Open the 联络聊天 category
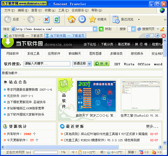Screen dimensions: 168x156 click(75, 54)
